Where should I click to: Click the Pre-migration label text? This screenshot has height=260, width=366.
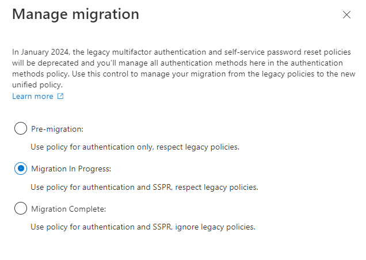click(57, 129)
